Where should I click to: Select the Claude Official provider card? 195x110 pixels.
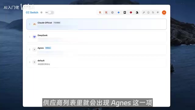pyautogui.click(x=96, y=24)
